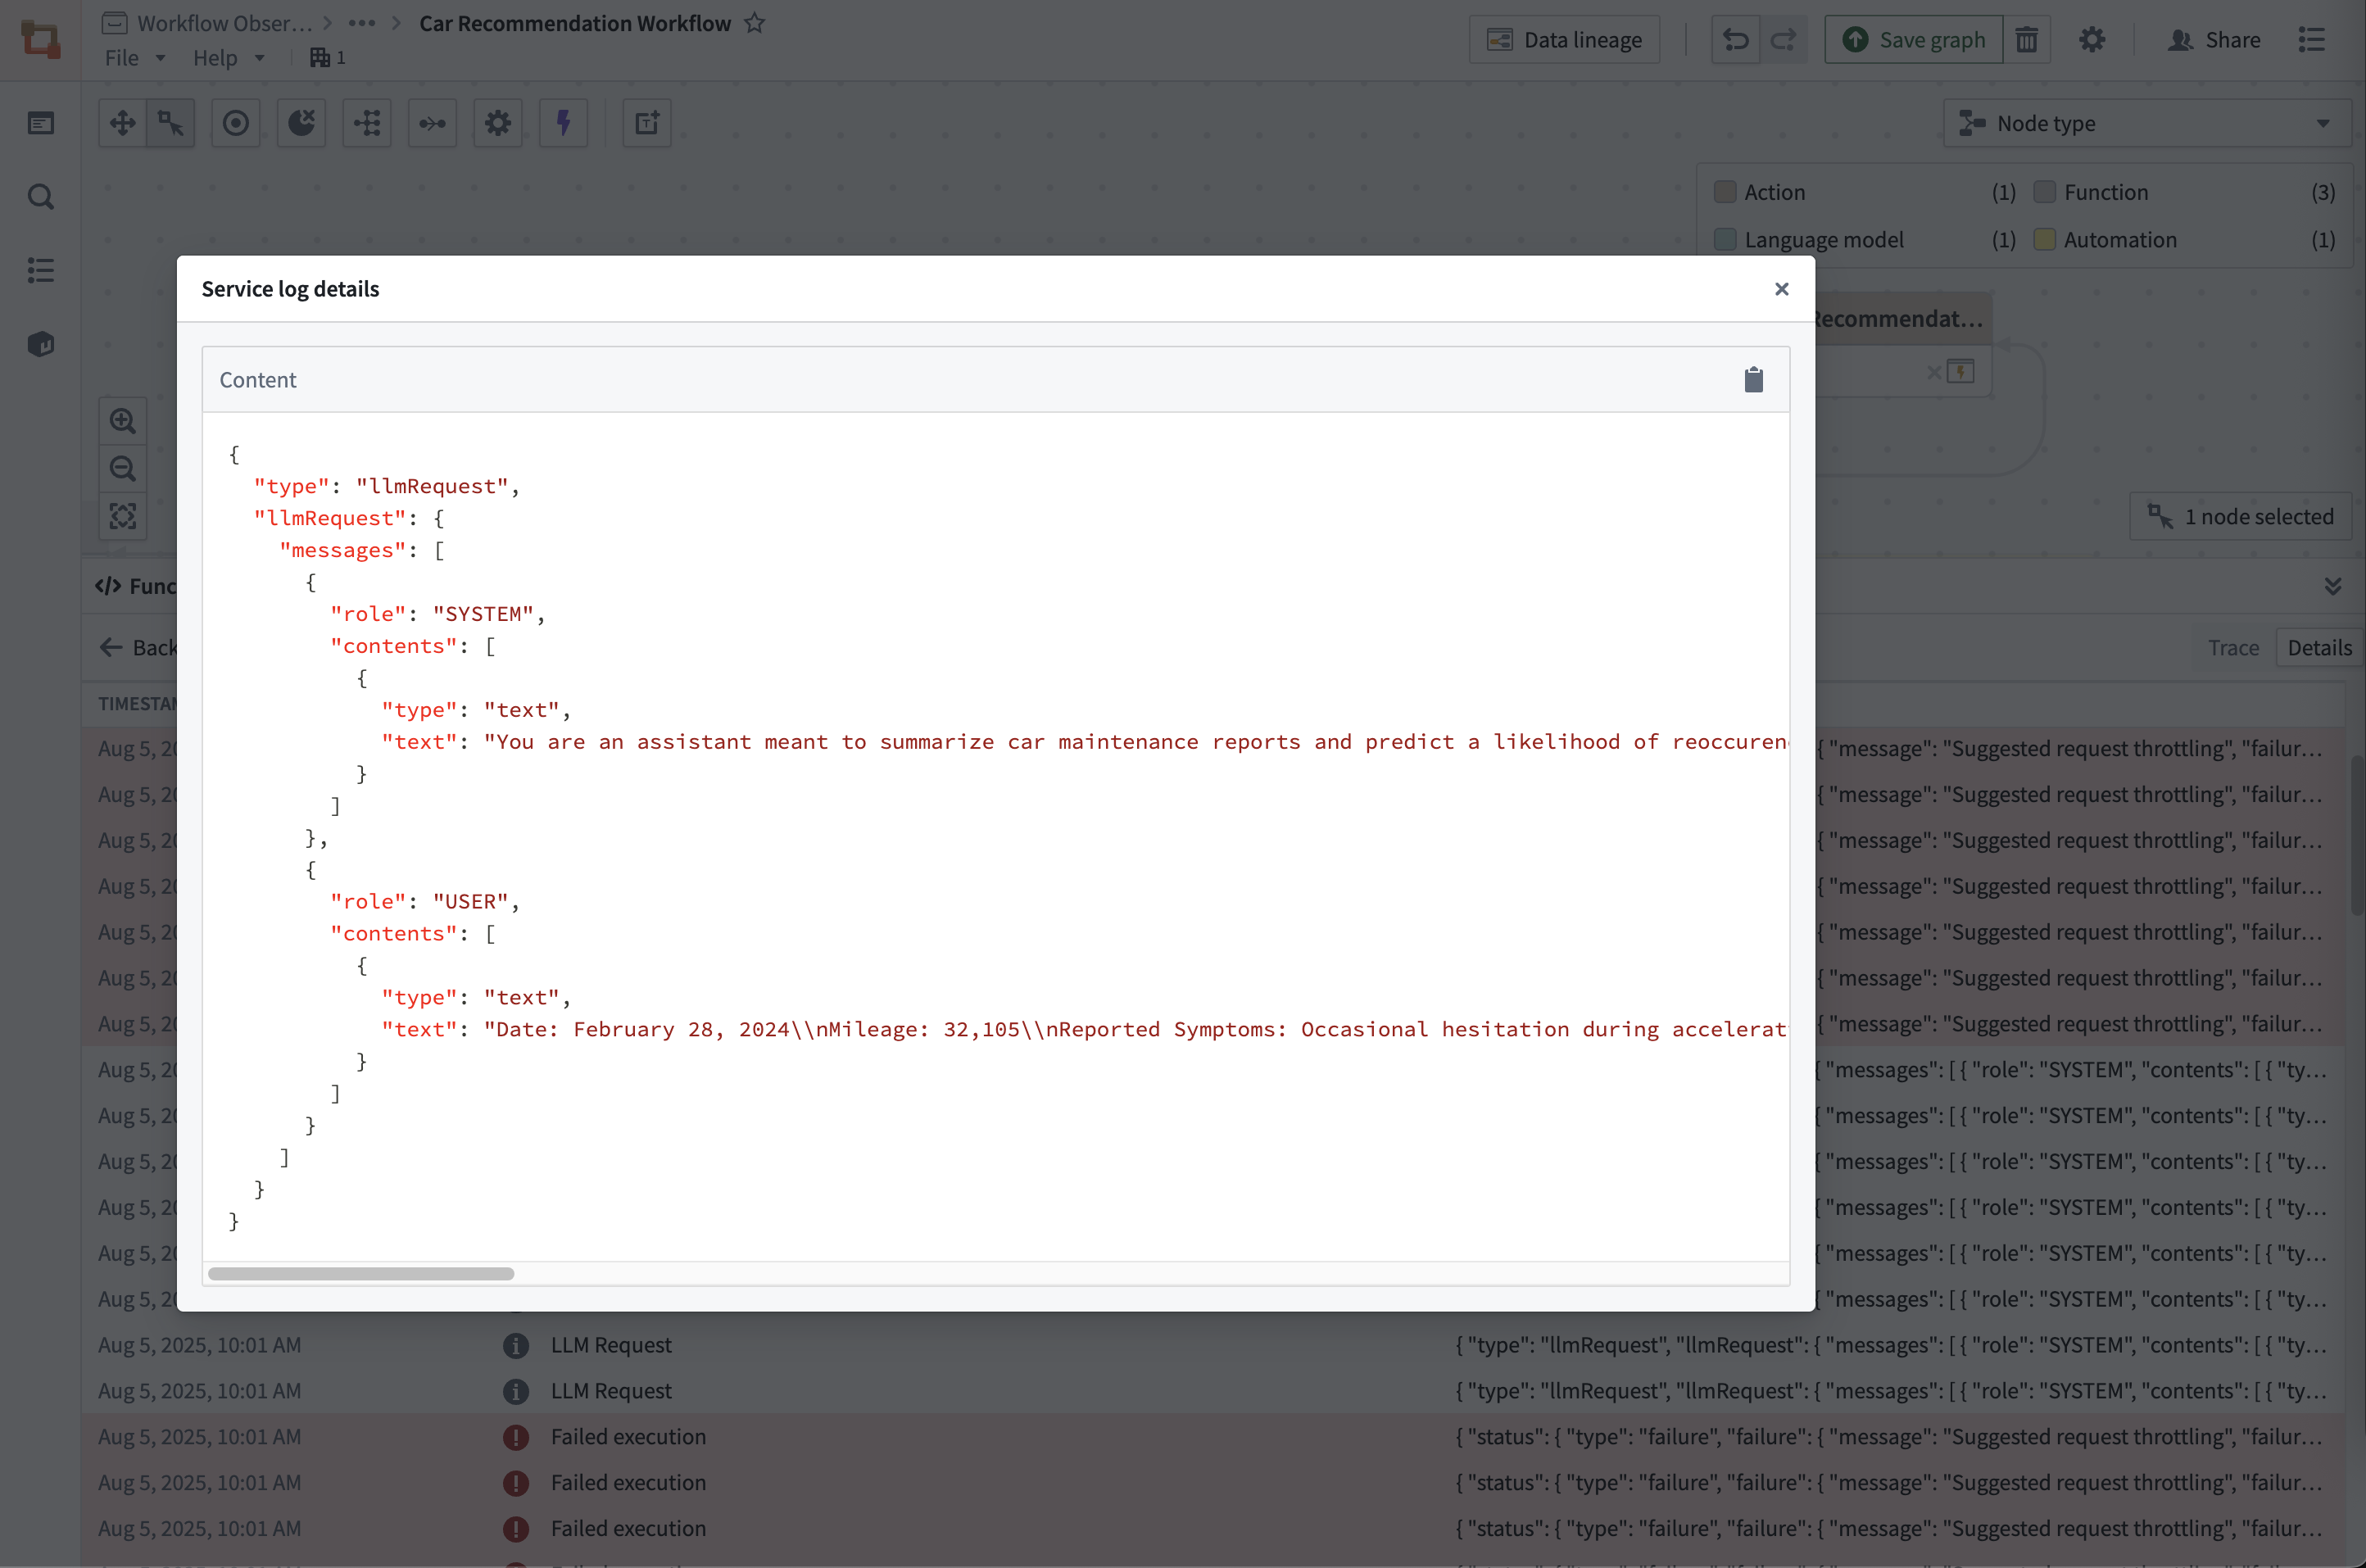Screen dimensions: 2366x1568
Task: Select the pan/move tool in the toolbar
Action: (122, 122)
